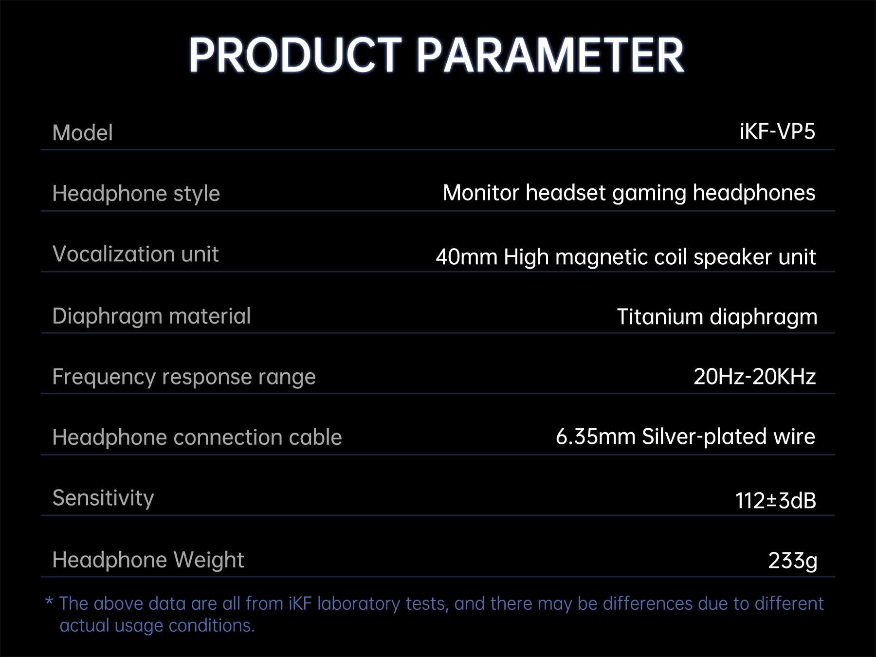
Task: Click the Sensitivity label
Action: pos(103,498)
